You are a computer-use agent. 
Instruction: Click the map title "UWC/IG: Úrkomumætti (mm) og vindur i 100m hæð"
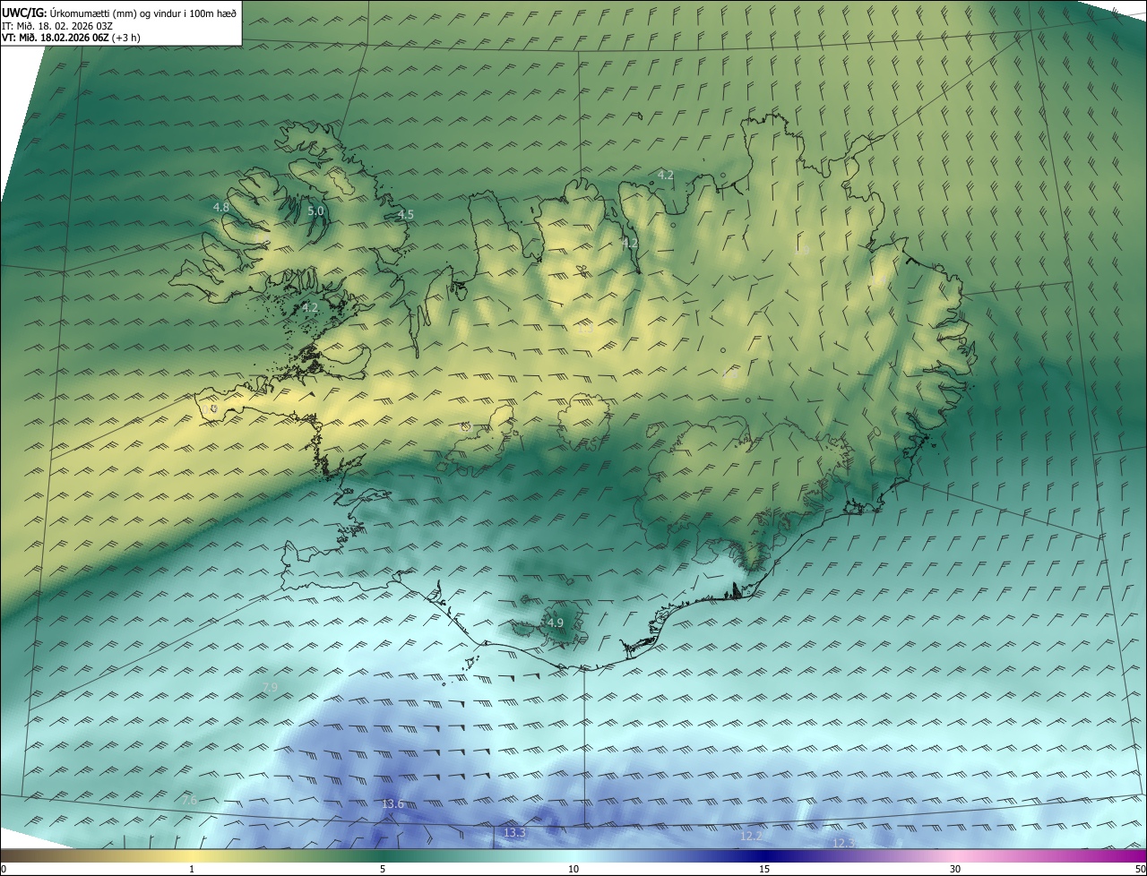point(119,13)
